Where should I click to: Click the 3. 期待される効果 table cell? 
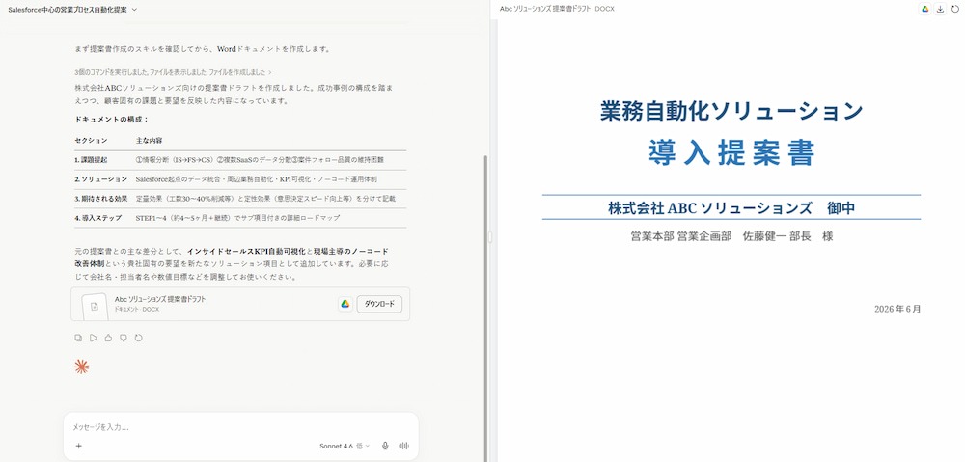[101, 199]
